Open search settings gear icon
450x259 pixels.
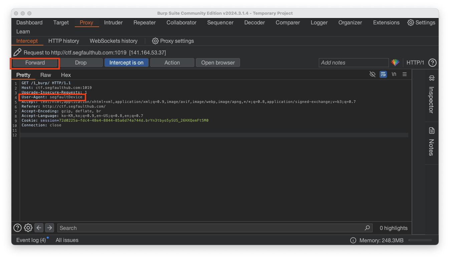[x=28, y=228]
